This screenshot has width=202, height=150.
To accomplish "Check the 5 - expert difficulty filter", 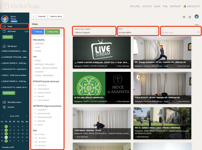I will point(34,125).
